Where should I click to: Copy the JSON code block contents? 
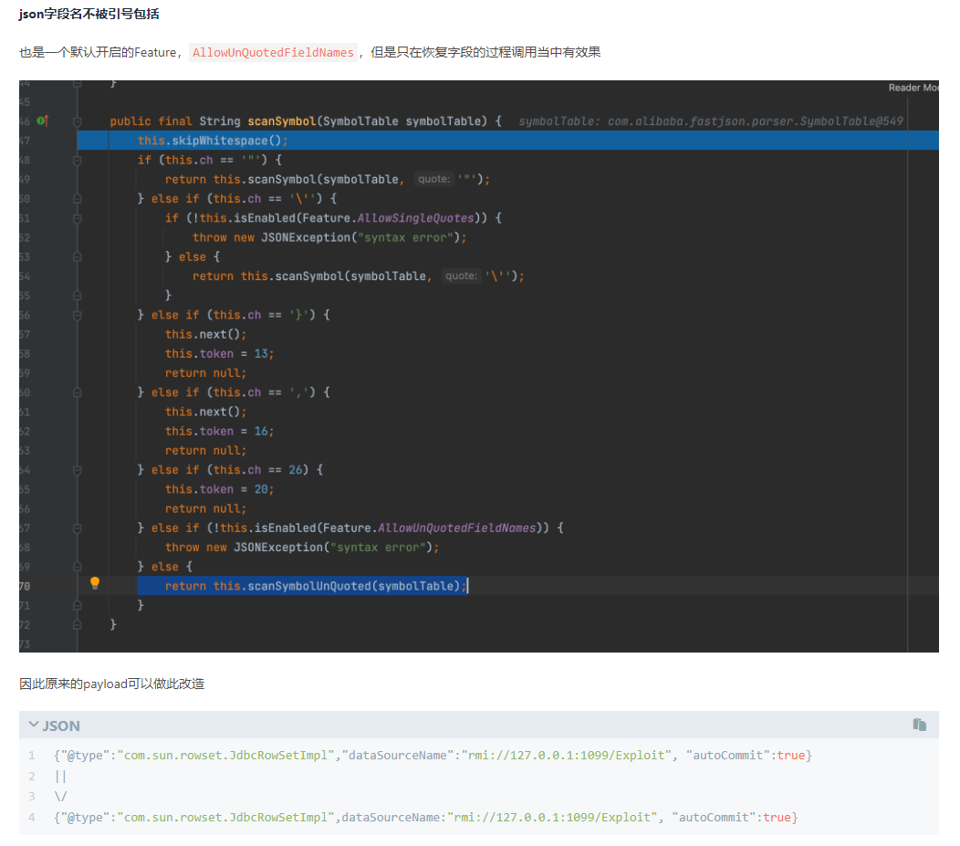[919, 725]
